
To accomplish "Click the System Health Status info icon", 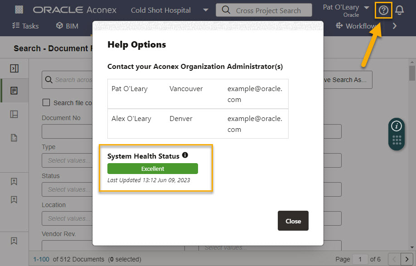I will click(185, 155).
